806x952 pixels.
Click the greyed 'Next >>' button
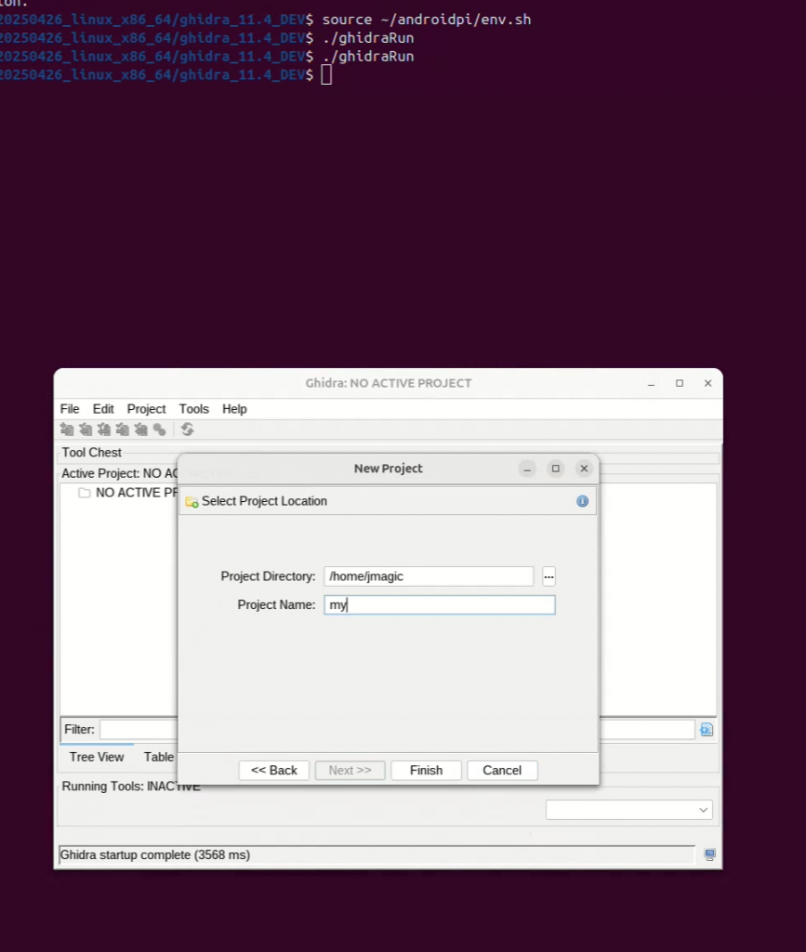[350, 770]
